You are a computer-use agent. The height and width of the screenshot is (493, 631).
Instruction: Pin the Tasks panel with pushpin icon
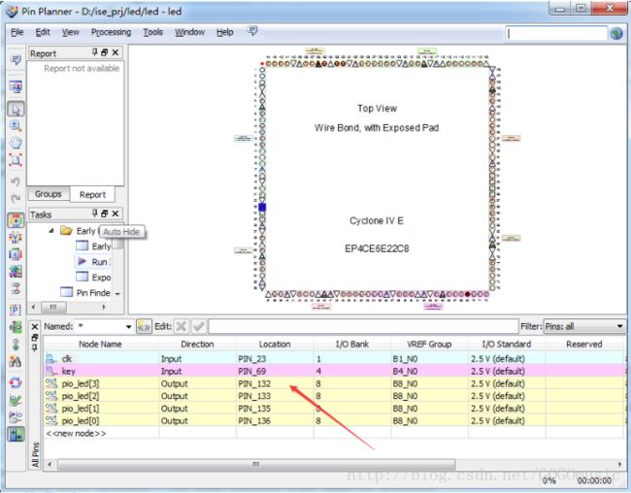(94, 214)
